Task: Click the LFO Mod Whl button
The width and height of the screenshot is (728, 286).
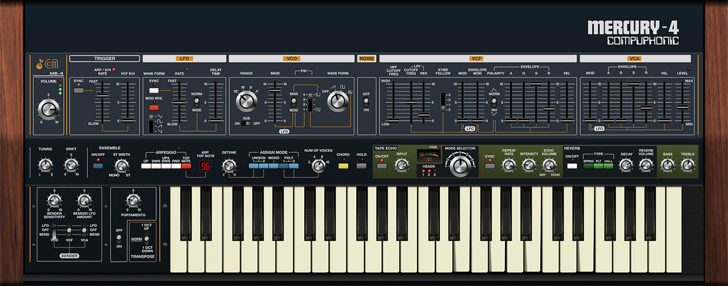Action: point(154,108)
